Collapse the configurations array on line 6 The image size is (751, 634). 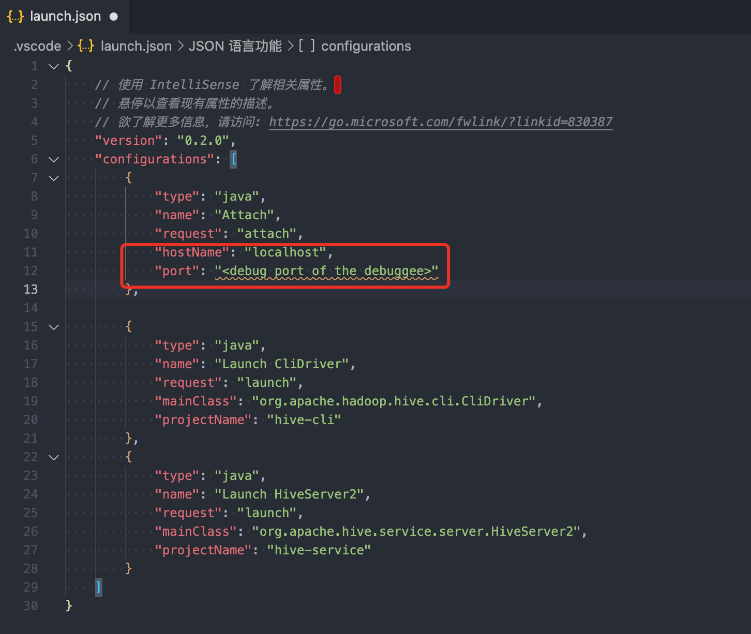click(53, 159)
